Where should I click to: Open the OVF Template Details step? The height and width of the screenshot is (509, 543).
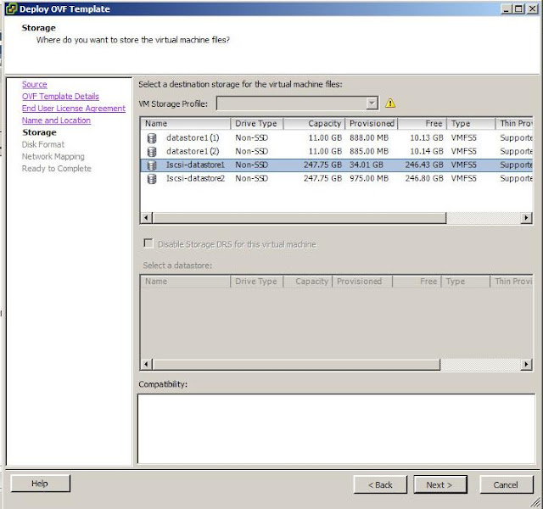click(x=60, y=96)
